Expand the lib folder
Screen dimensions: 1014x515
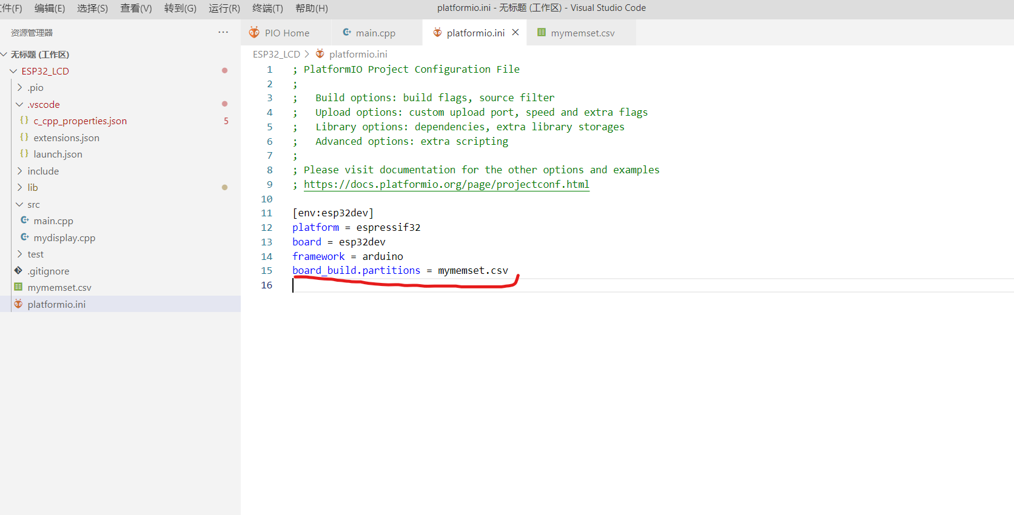[19, 187]
